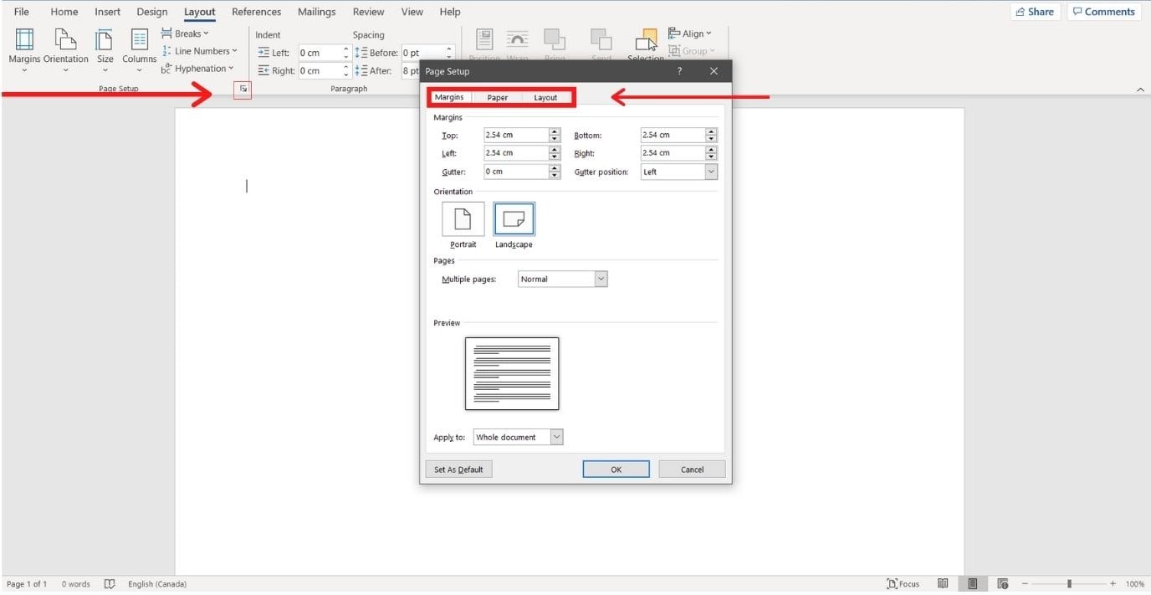This screenshot has height=595, width=1151.
Task: Adjust the zoom slider handle
Action: click(x=1069, y=584)
